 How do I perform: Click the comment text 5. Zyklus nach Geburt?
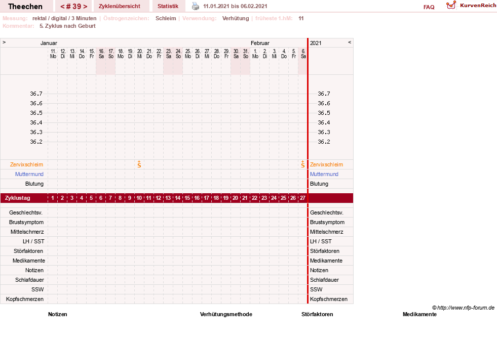click(x=67, y=26)
